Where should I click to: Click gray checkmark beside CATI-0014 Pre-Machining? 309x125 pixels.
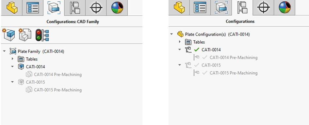point(205,58)
